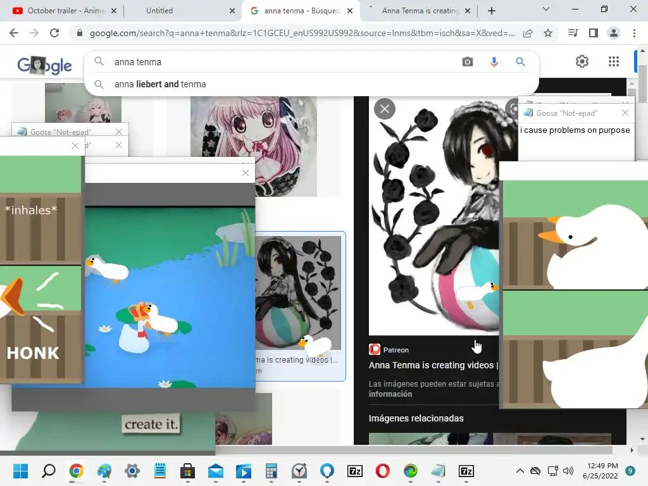Image resolution: width=648 pixels, height=486 pixels.
Task: Open the Mail app from the taskbar
Action: [x=215, y=471]
